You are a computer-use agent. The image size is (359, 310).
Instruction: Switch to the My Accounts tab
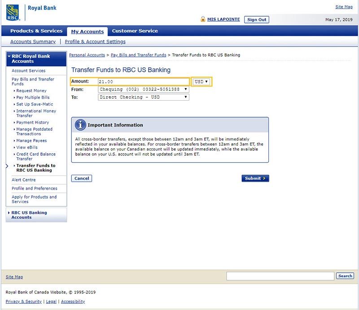87,31
